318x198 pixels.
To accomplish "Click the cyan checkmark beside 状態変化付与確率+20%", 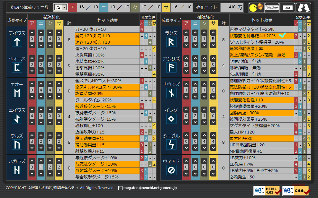I will (282, 35).
